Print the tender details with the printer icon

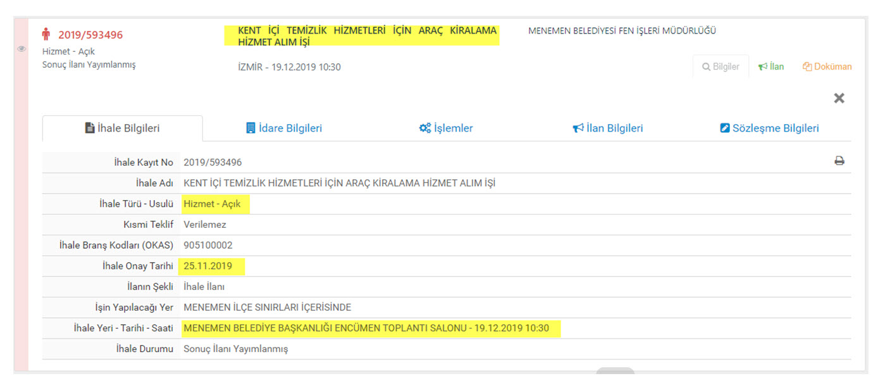click(x=839, y=161)
